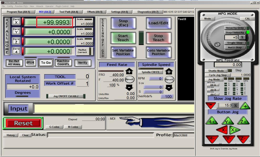Click the green 4+ jog arrow

tap(212, 121)
